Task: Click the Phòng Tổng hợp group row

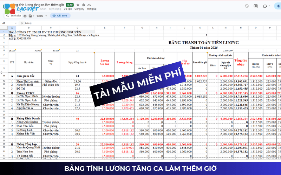Action: click(29, 144)
